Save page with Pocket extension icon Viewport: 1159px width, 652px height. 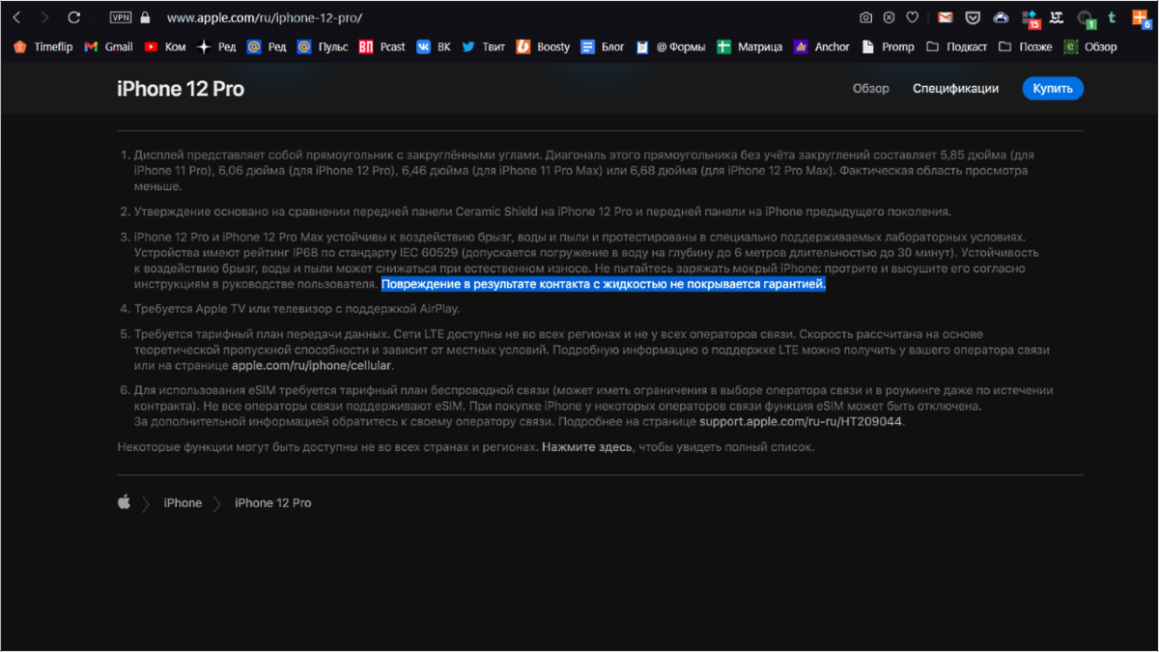tap(974, 17)
